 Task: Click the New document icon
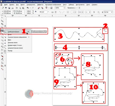click(3, 8)
